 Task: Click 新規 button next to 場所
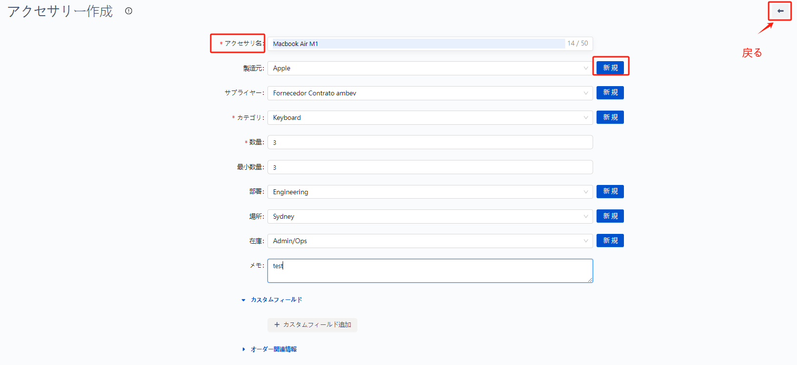tap(610, 216)
